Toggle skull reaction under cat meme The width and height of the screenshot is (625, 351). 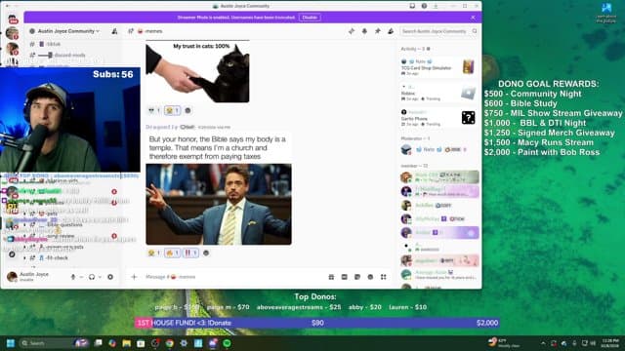pyautogui.click(x=154, y=110)
